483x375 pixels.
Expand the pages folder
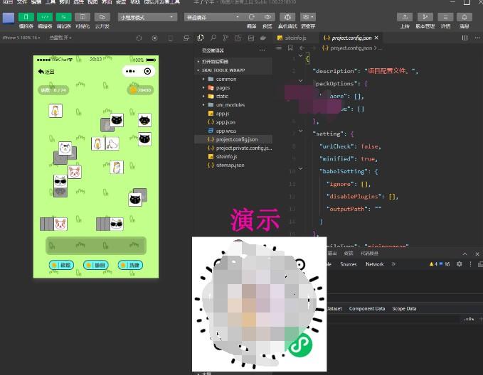222,87
